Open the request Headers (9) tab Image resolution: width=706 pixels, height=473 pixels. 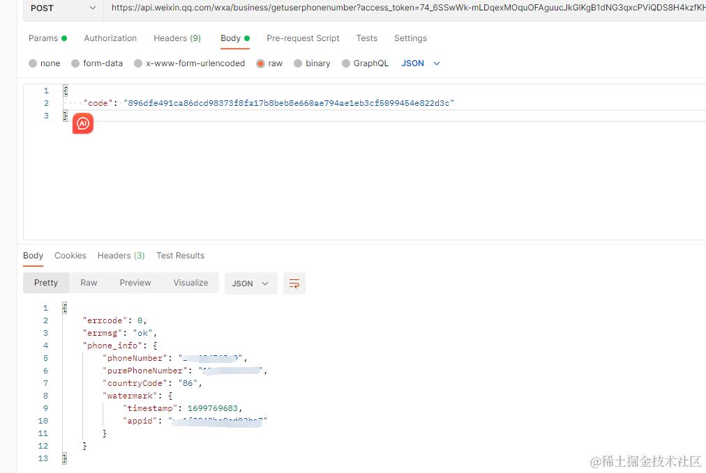click(177, 38)
